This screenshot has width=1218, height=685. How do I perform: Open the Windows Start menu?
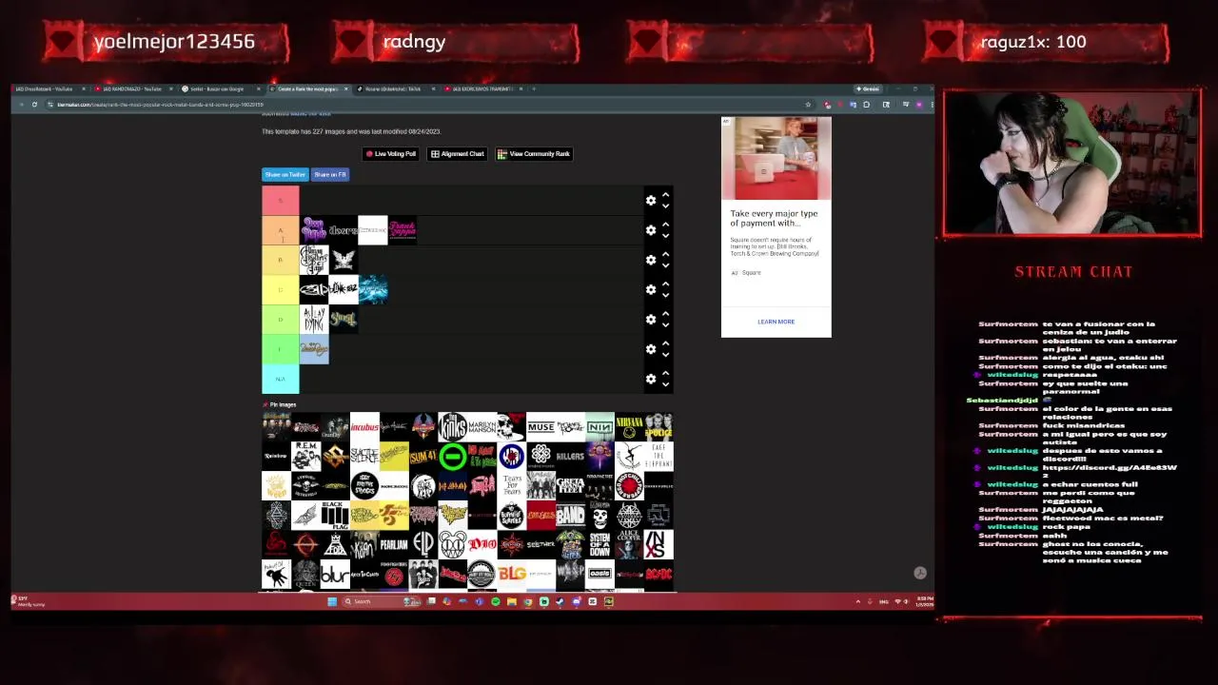click(x=331, y=601)
